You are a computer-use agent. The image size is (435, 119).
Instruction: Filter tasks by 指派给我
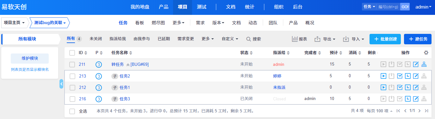point(118,39)
